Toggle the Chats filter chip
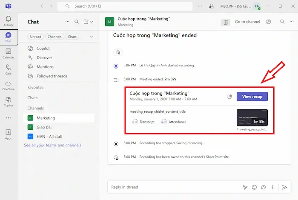Viewport: 298px width, 200px height. pyautogui.click(x=72, y=37)
